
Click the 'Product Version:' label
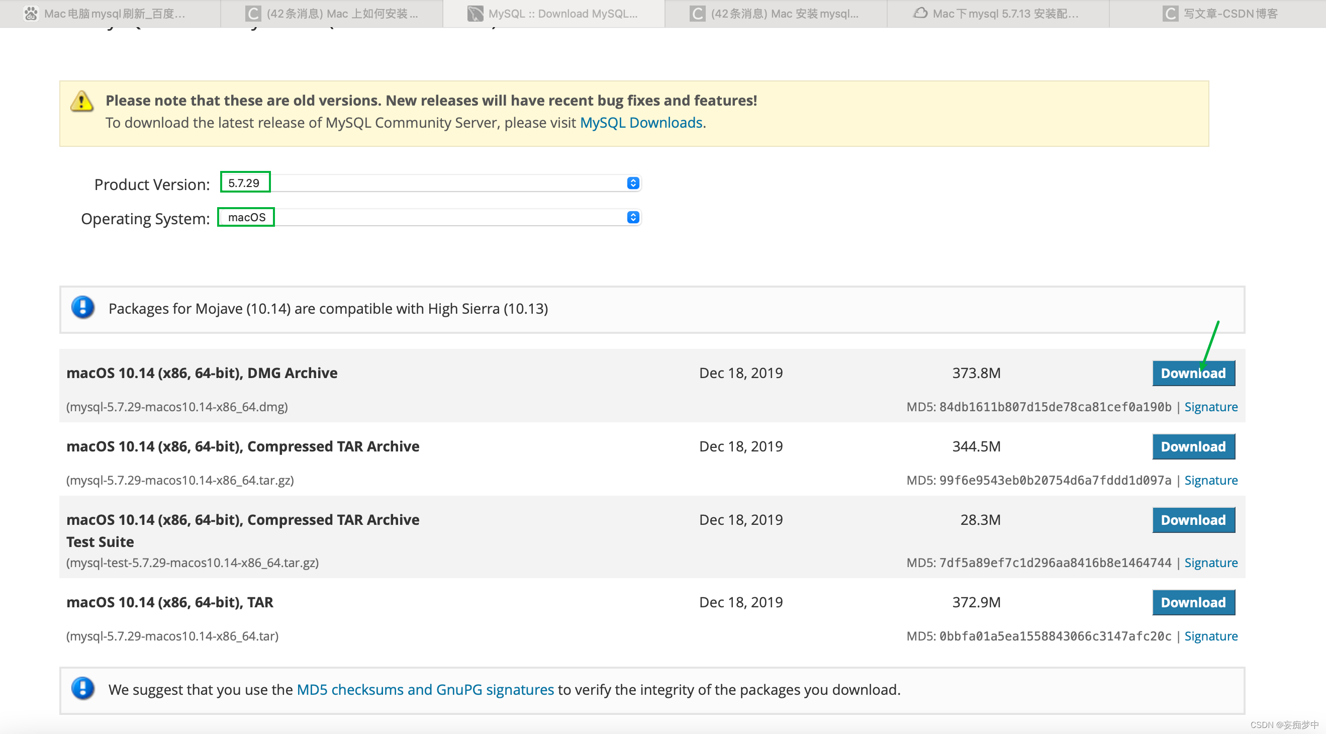click(x=152, y=185)
